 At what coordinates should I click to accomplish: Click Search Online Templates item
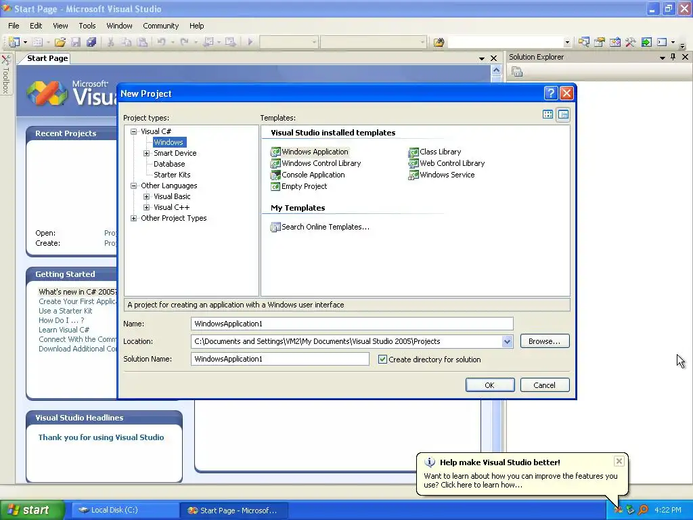tap(320, 227)
